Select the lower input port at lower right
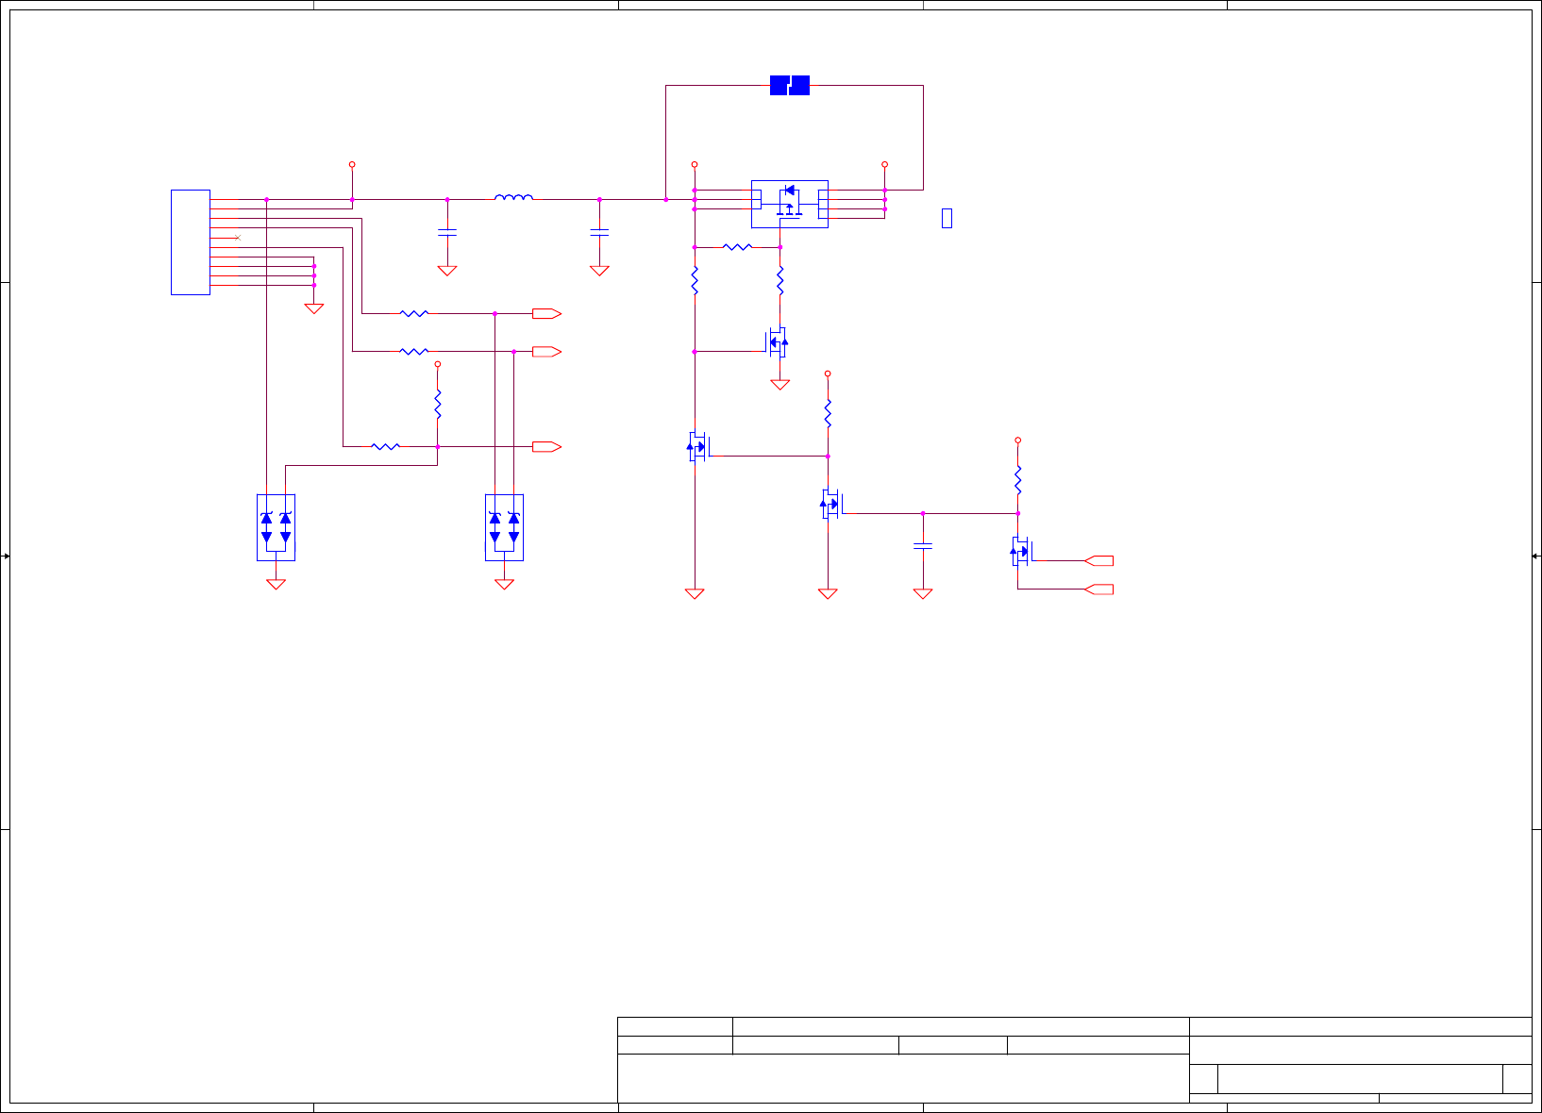Viewport: 1542px width, 1113px height. [x=1099, y=590]
